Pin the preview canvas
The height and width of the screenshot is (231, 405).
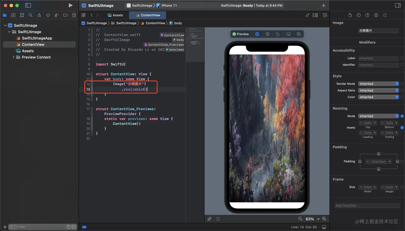coord(209,219)
